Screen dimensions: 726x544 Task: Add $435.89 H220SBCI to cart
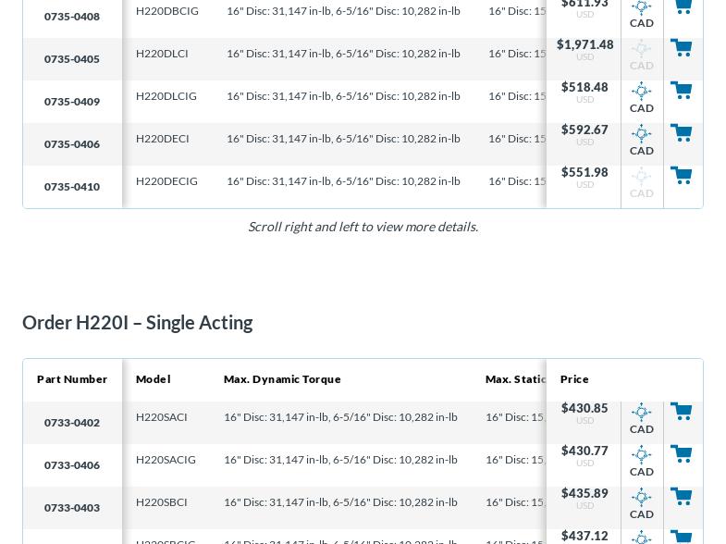tap(681, 497)
